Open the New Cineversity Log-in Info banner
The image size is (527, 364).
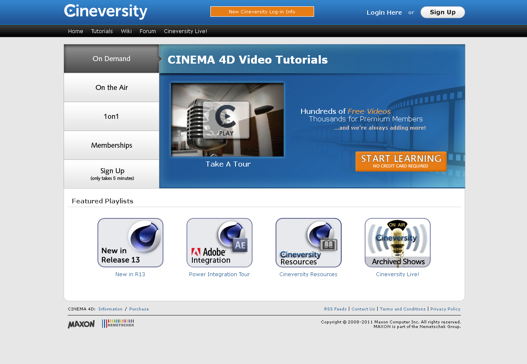262,12
